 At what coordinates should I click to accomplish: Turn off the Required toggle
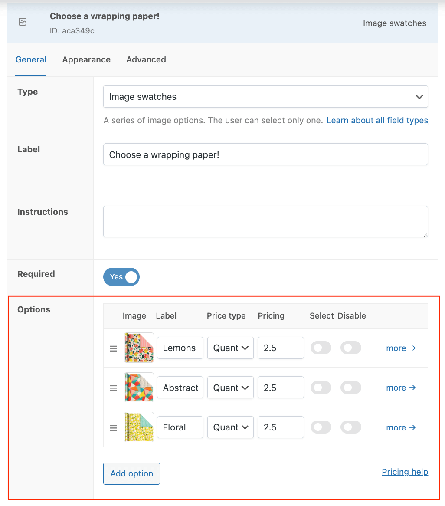coord(121,277)
